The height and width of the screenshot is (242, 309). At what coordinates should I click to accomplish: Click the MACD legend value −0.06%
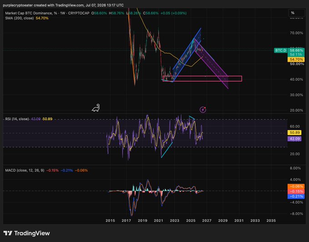click(81, 170)
